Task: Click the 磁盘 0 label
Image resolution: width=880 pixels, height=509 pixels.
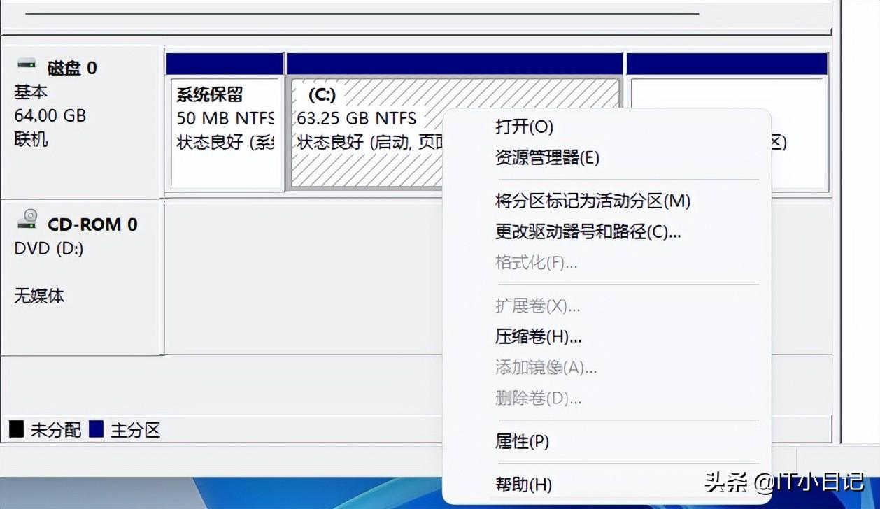Action: point(72,68)
